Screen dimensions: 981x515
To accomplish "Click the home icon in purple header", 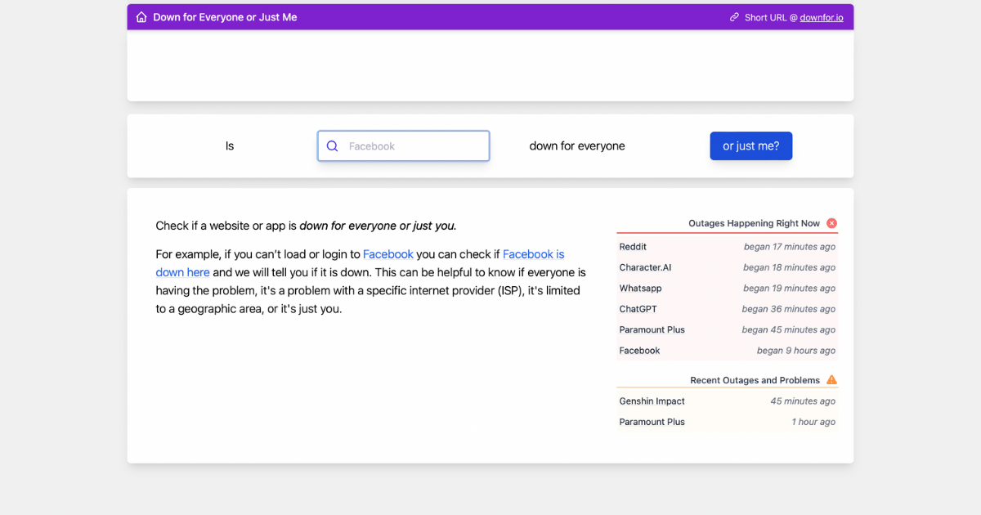I will [x=141, y=17].
